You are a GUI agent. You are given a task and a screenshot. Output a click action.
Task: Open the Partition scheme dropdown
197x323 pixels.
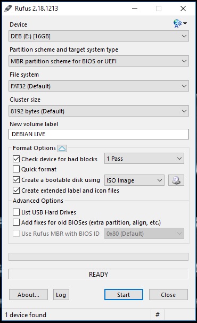pos(98,61)
